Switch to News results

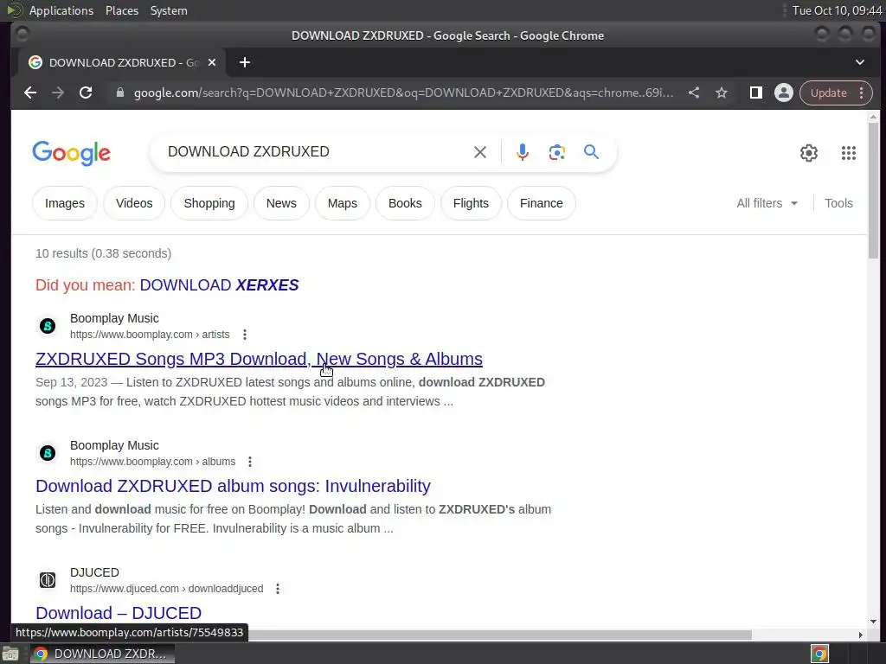(x=281, y=203)
